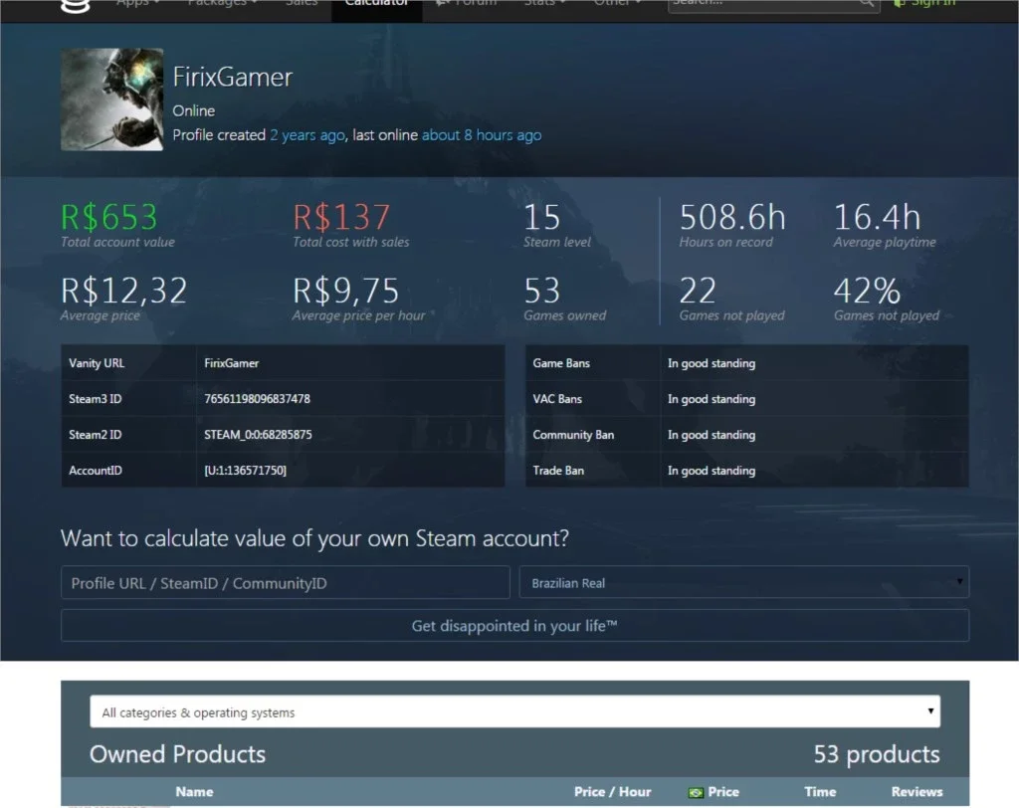Click the Sign in link in navbar
The image size is (1019, 808).
pyautogui.click(x=924, y=5)
